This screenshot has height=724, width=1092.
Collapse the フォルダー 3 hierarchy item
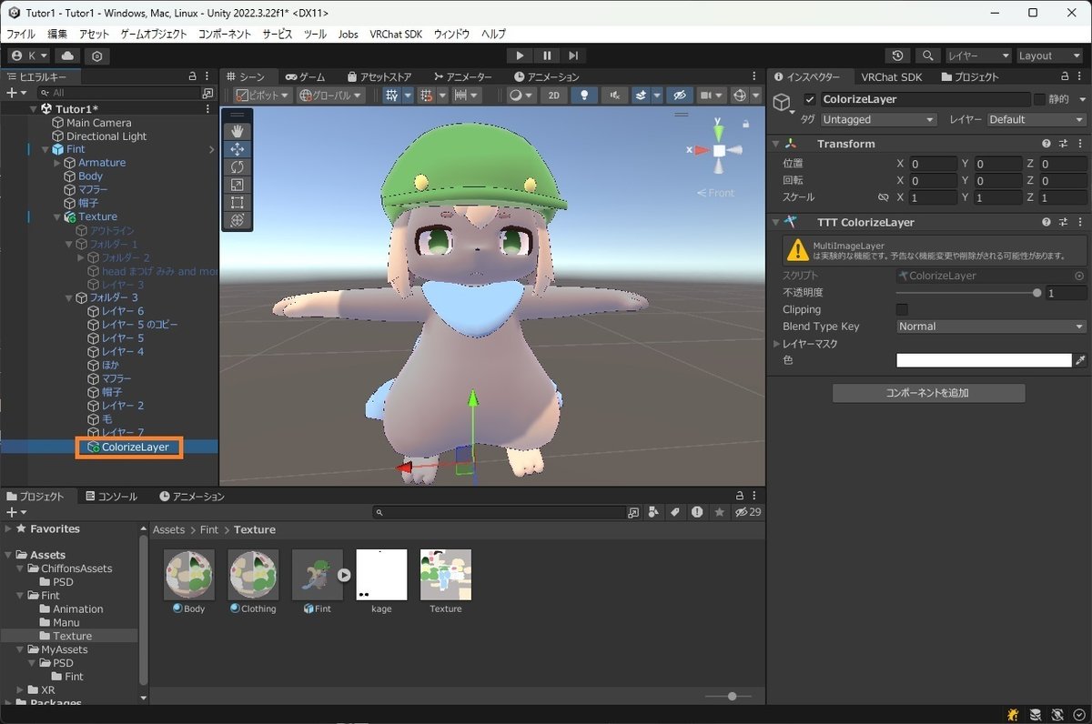69,297
